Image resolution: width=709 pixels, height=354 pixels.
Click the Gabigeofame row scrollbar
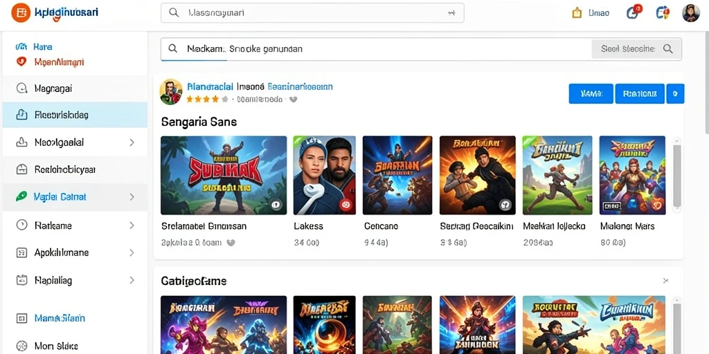(676, 325)
